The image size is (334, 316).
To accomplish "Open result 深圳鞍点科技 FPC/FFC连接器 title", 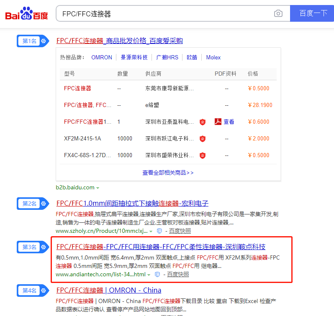I will pyautogui.click(x=161, y=247).
